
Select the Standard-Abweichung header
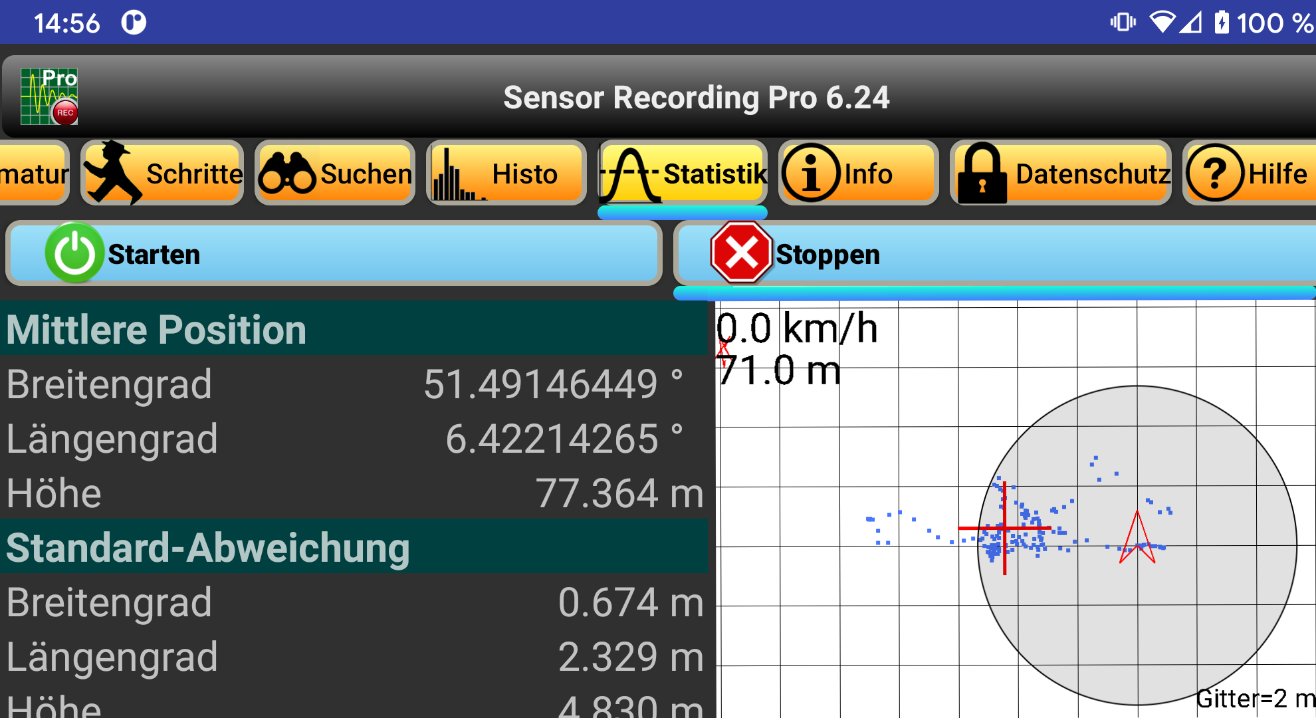(354, 546)
